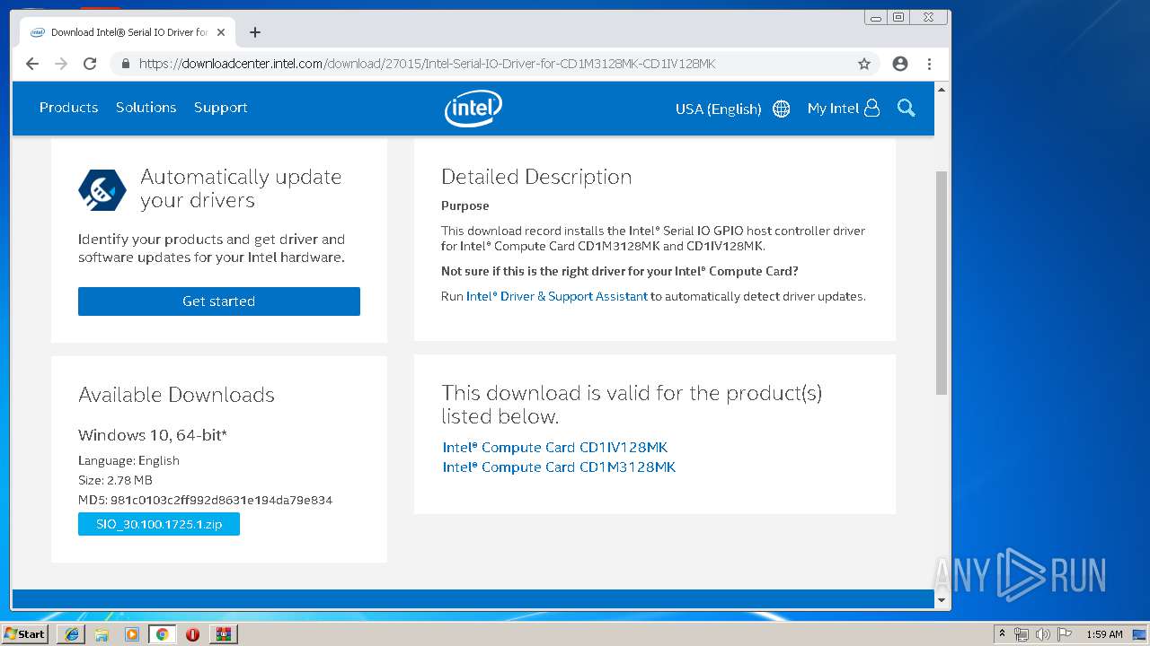Click the Action Center flag icon
Image resolution: width=1150 pixels, height=646 pixels.
tap(1065, 634)
